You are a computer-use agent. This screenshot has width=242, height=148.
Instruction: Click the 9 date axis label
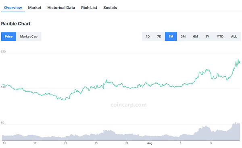click(211, 143)
